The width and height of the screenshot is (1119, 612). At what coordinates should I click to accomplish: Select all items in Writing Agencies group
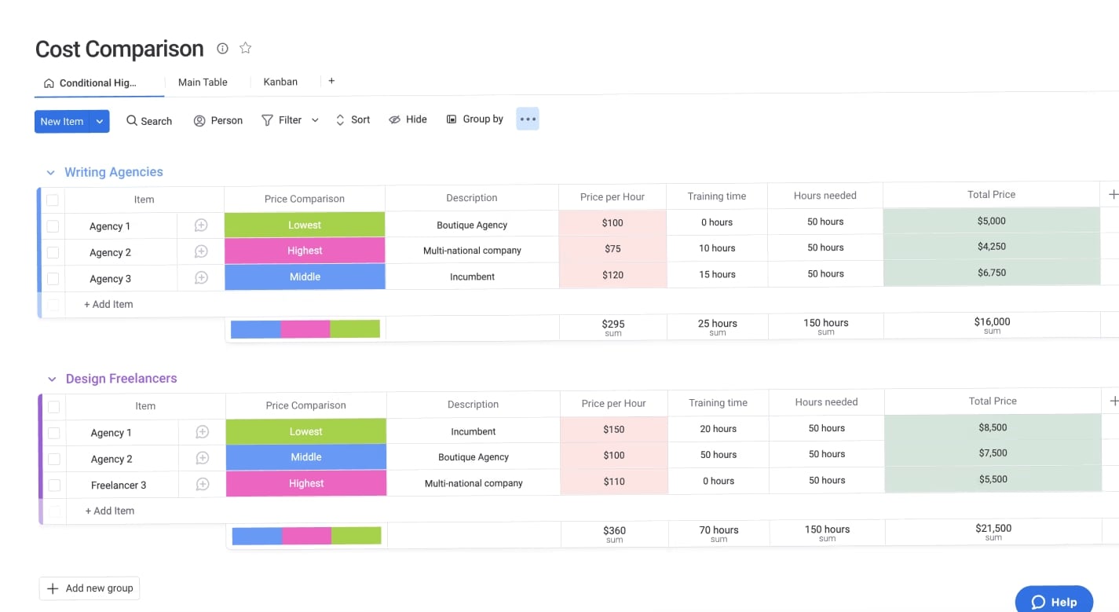pyautogui.click(x=53, y=200)
